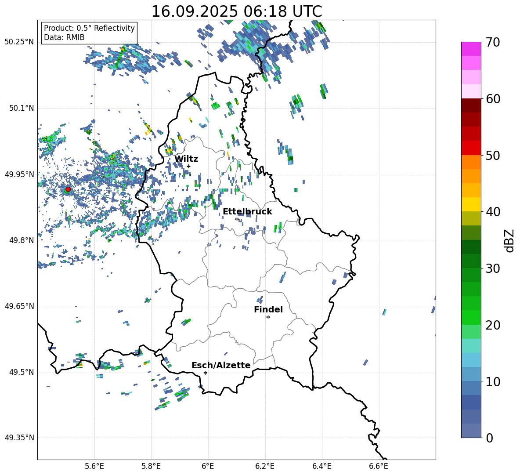Click the 50.25°N latitude label
The height and width of the screenshot is (475, 520).
[19, 42]
